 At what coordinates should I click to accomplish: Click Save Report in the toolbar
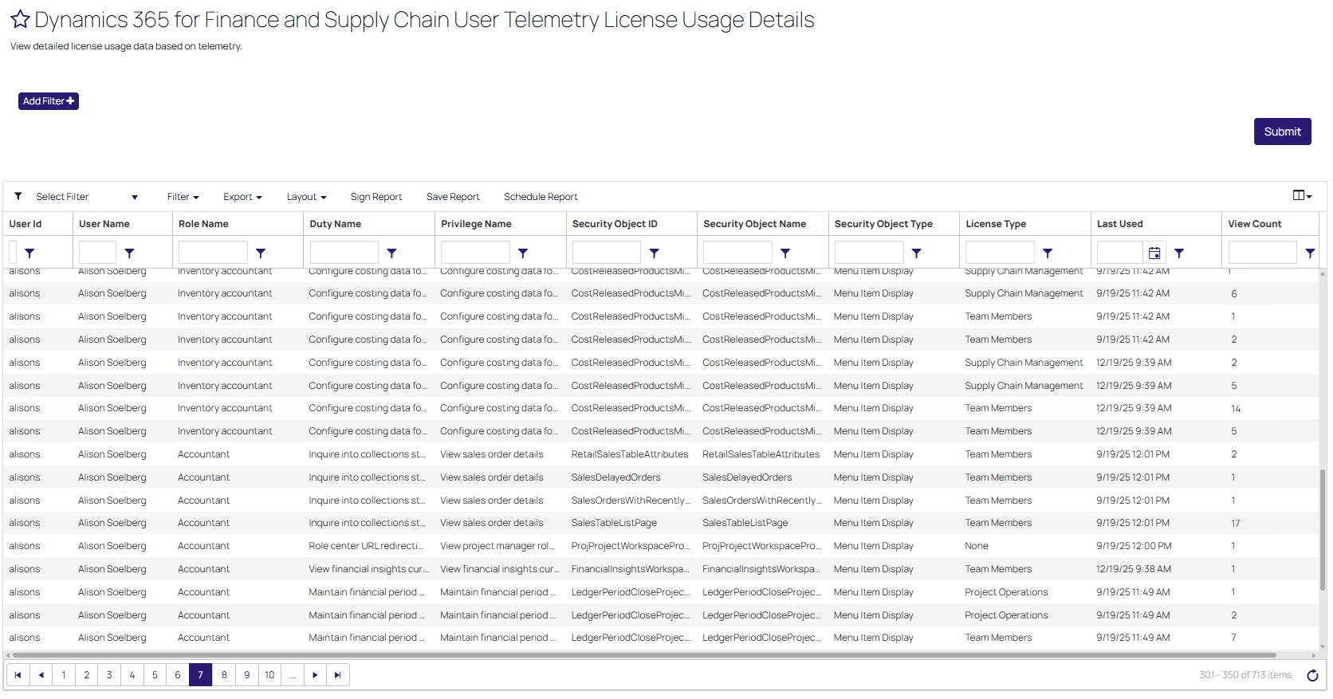[x=453, y=198]
